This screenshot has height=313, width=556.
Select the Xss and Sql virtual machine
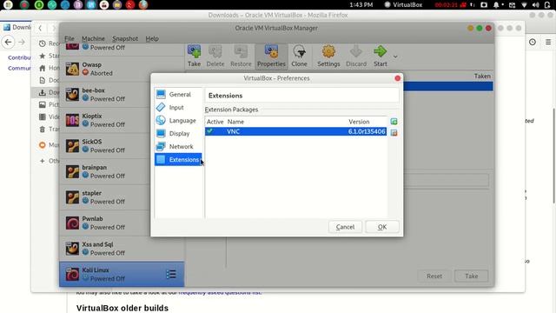click(x=122, y=249)
